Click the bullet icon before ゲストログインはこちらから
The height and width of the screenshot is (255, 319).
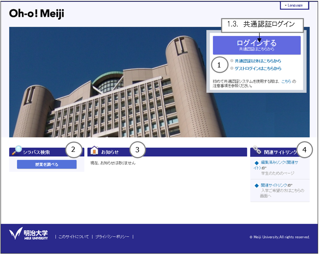pos(232,68)
